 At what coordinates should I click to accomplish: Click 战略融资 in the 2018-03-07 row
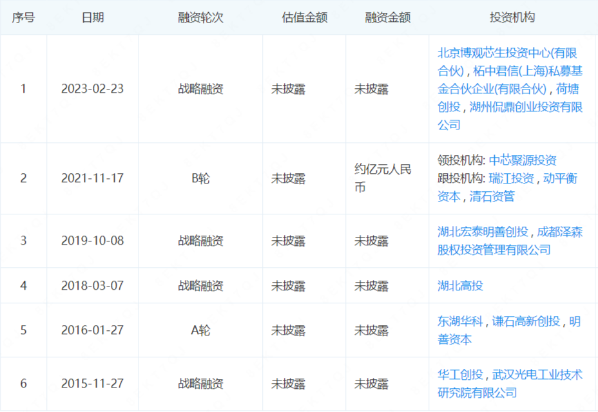coord(200,285)
